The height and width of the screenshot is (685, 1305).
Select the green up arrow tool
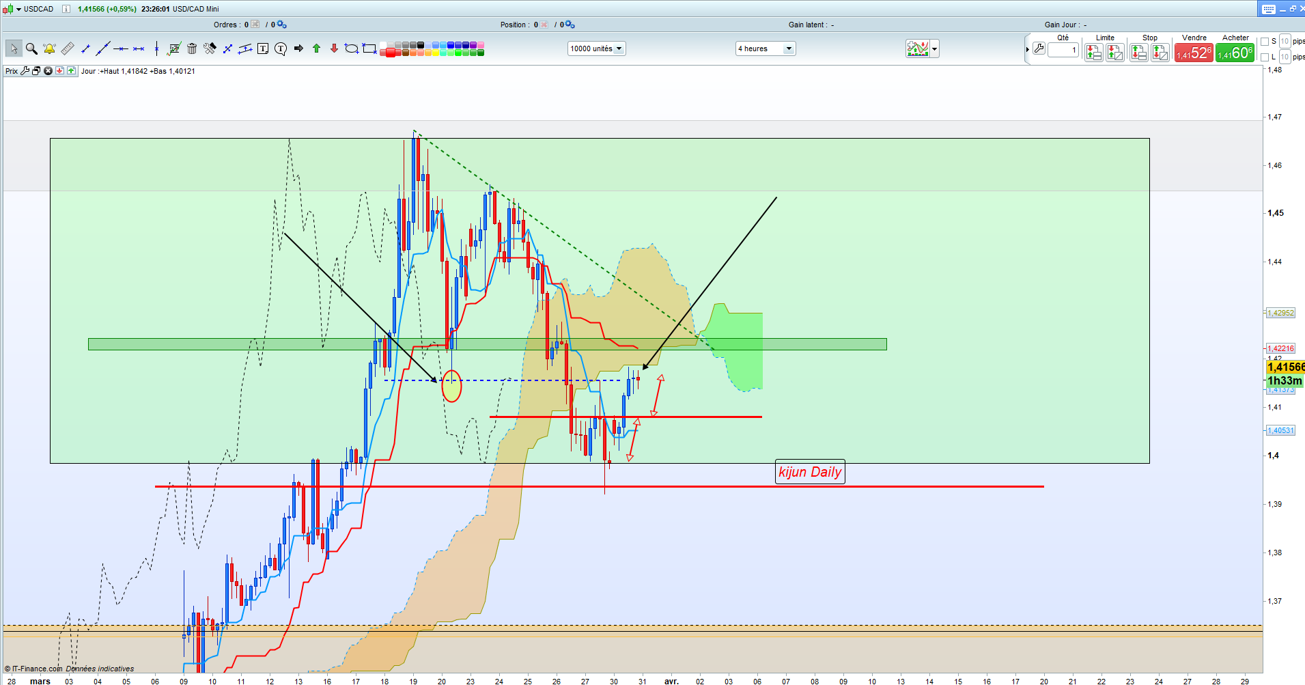316,48
